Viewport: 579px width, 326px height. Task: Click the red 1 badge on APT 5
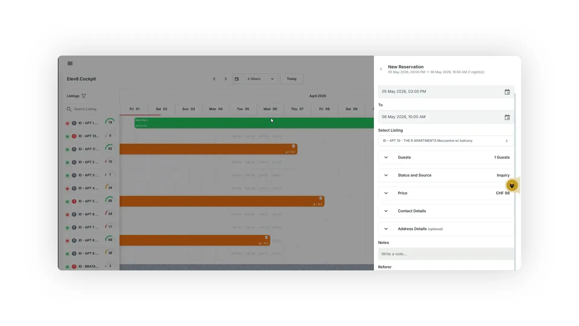pyautogui.click(x=74, y=201)
